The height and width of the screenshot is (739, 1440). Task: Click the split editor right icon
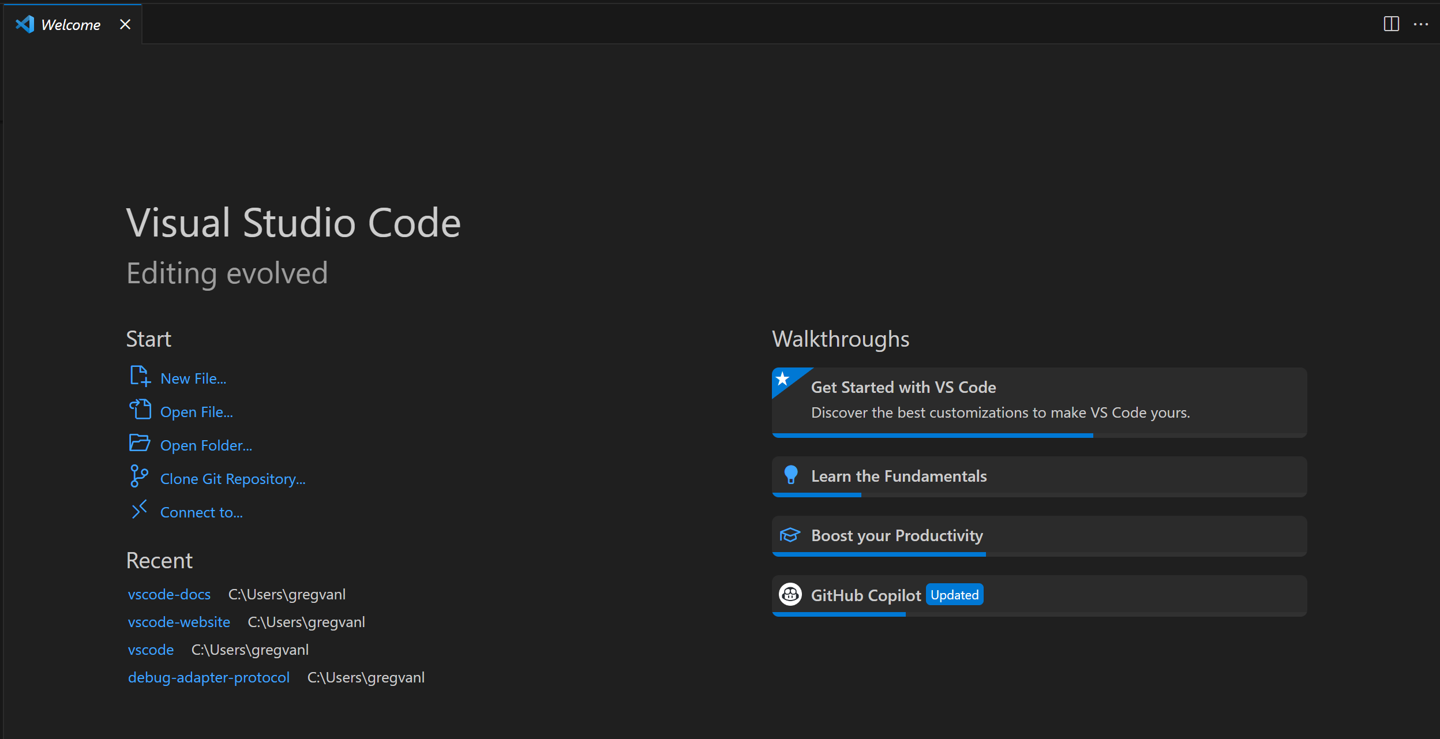[1391, 24]
